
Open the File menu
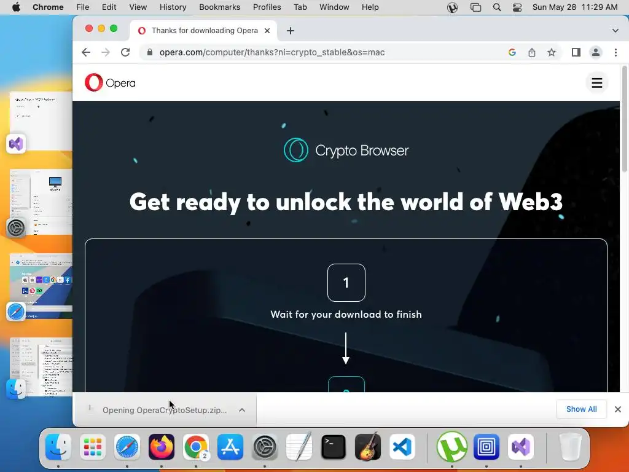(83, 7)
